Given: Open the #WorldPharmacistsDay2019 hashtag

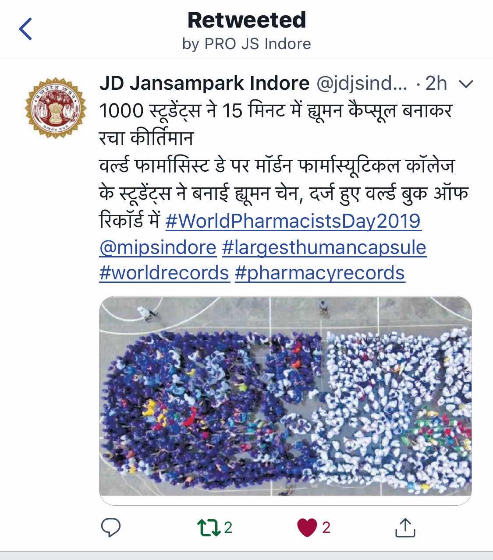Looking at the screenshot, I should [x=293, y=221].
